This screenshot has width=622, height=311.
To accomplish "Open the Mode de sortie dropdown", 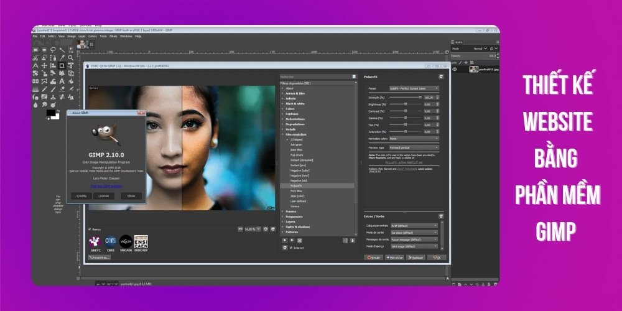I will pyautogui.click(x=414, y=233).
